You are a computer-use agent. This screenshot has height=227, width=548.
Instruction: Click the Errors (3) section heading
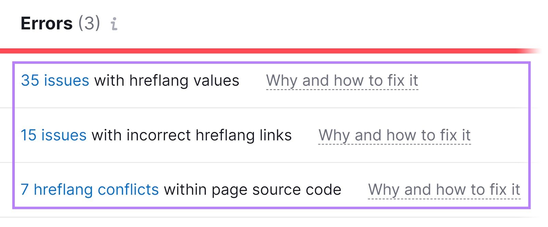(60, 23)
